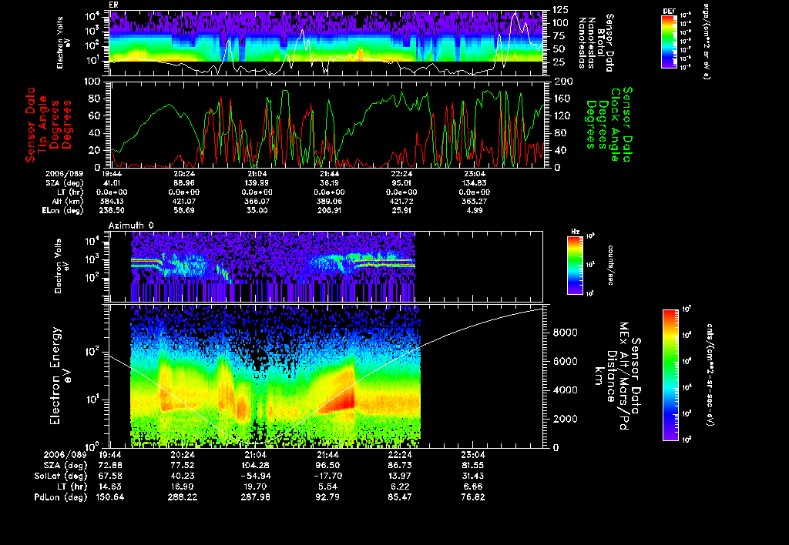
Task: Click the ELon value "238.50"
Action: 112,210
